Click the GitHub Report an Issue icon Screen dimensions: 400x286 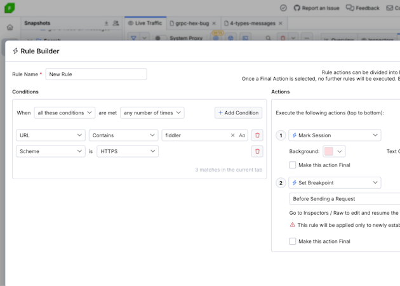(297, 8)
